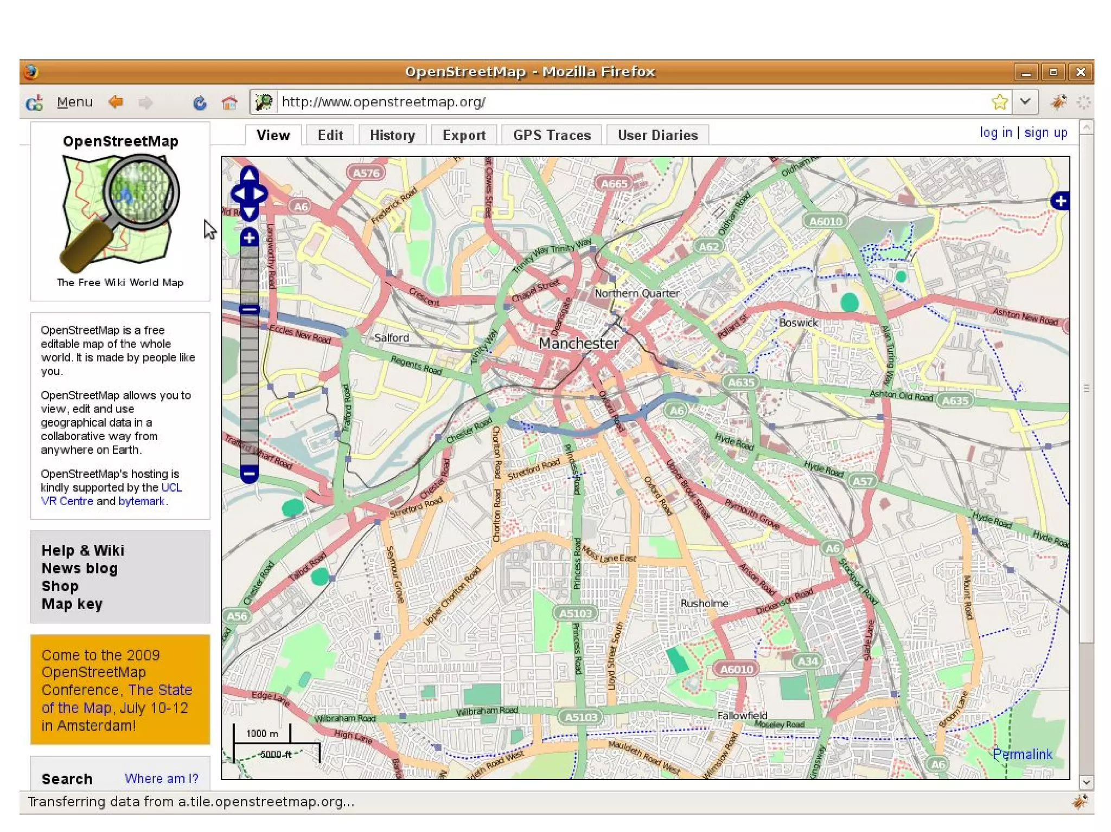Screen dimensions: 1111x832
Task: Click the A665 road shield
Action: pyautogui.click(x=614, y=184)
